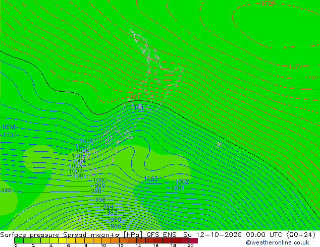320x247 pixels.
Task: Pick the amber swatch starting at tick 8
Action: coord(88,240)
